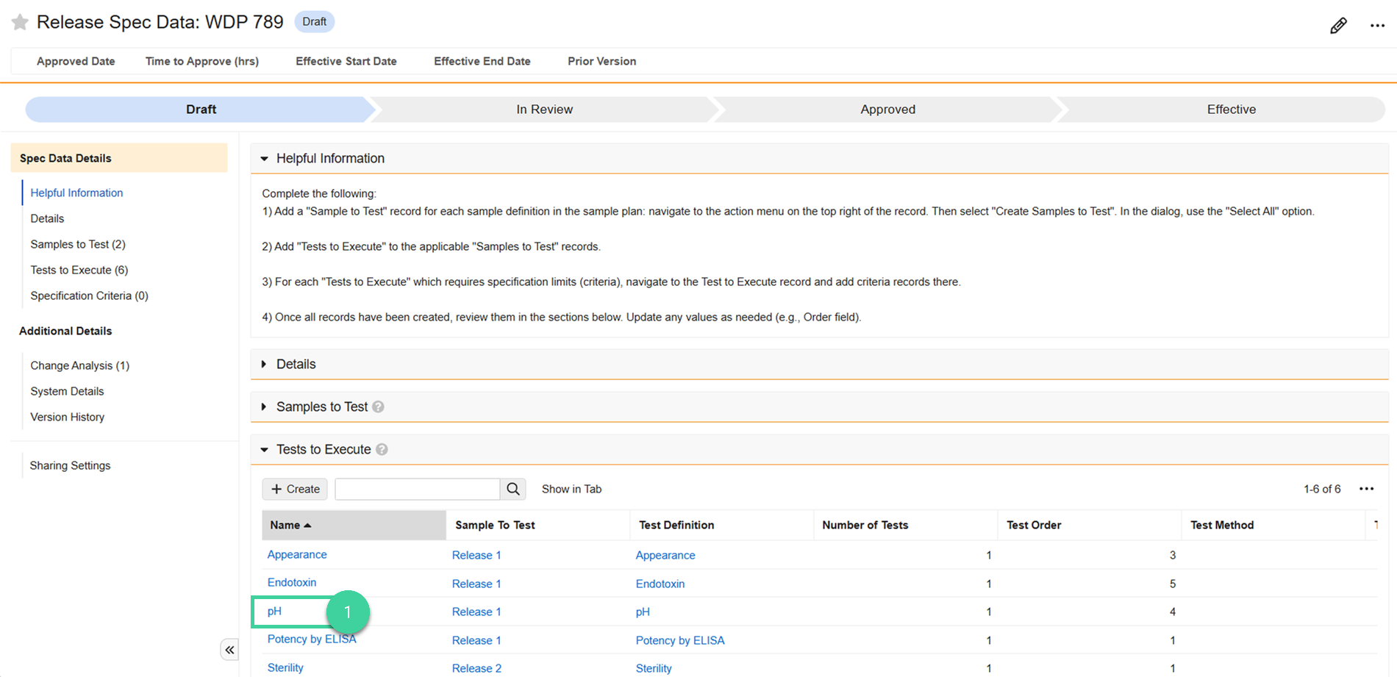The width and height of the screenshot is (1397, 677).
Task: Click the In Review lifecycle stage
Action: (x=544, y=110)
